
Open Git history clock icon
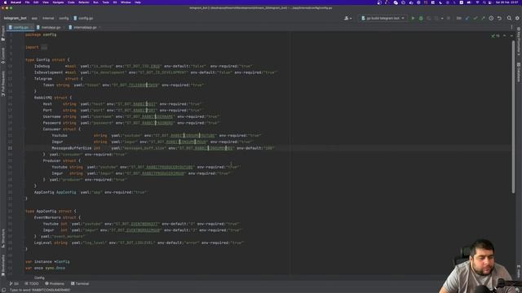point(491,18)
